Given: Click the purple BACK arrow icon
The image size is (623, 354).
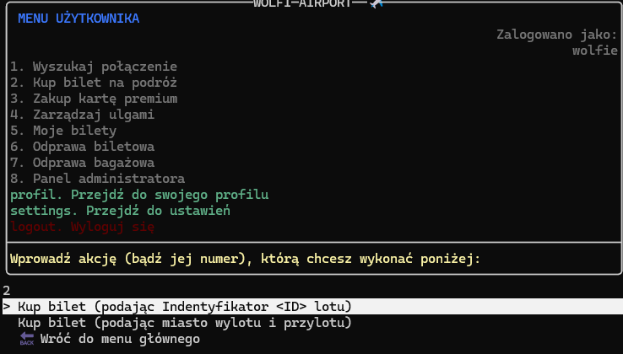Looking at the screenshot, I should [x=27, y=339].
